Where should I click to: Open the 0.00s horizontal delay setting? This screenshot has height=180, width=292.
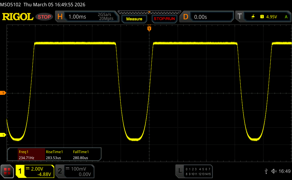(200, 17)
